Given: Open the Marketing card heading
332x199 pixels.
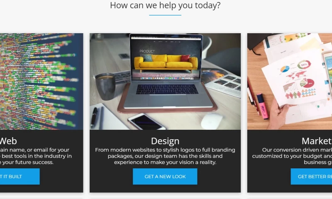Looking at the screenshot, I should [x=317, y=141].
